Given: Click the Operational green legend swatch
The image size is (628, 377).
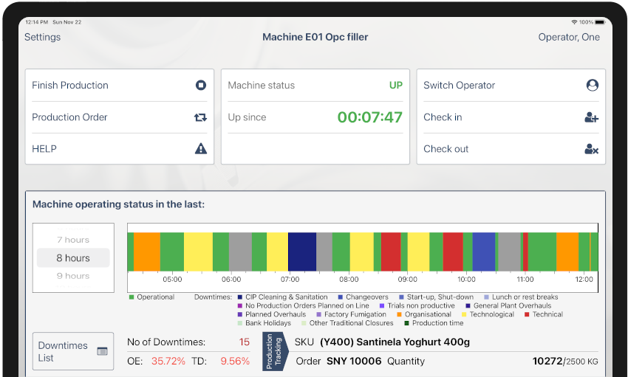Looking at the screenshot, I should [132, 297].
